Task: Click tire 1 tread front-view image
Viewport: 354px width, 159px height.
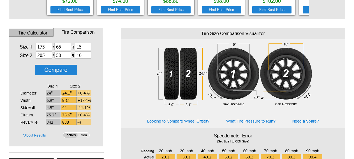Action: tap(171, 74)
